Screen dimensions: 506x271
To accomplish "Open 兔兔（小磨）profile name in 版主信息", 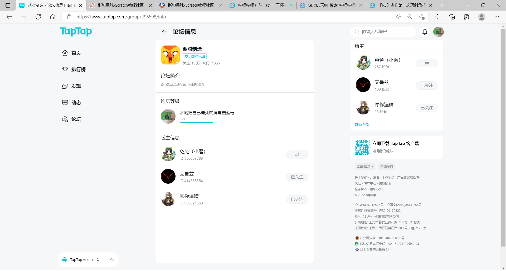I will tap(192, 152).
